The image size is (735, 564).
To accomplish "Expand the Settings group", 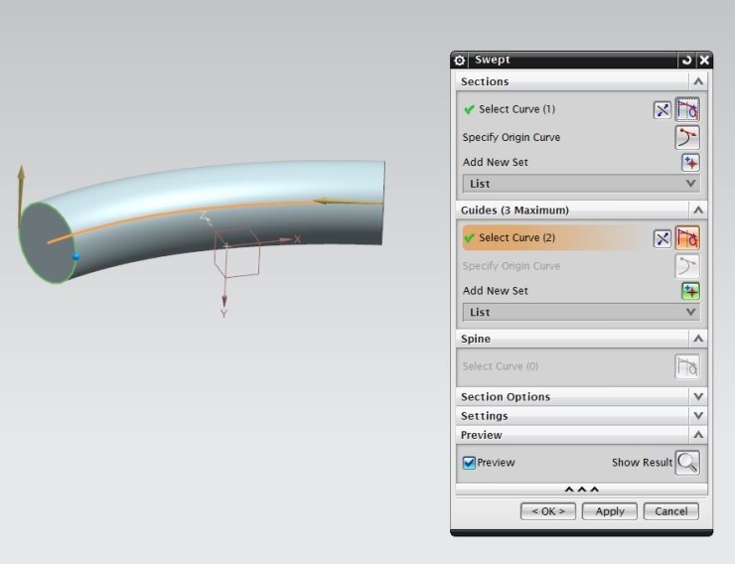I will (x=698, y=416).
